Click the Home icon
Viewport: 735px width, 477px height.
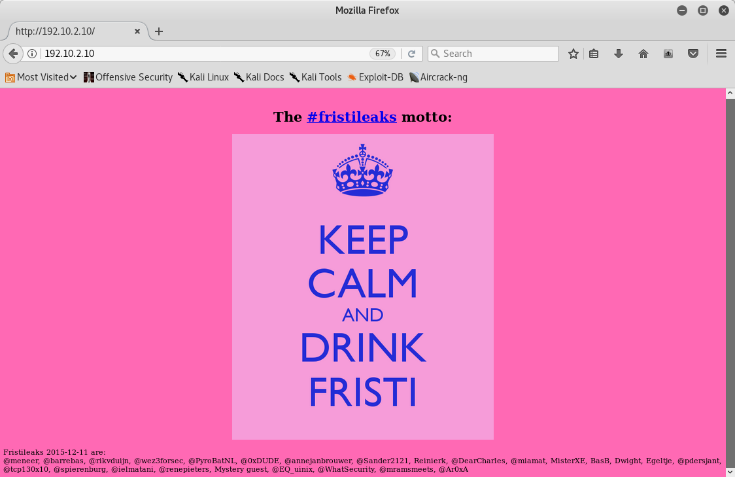pos(643,54)
